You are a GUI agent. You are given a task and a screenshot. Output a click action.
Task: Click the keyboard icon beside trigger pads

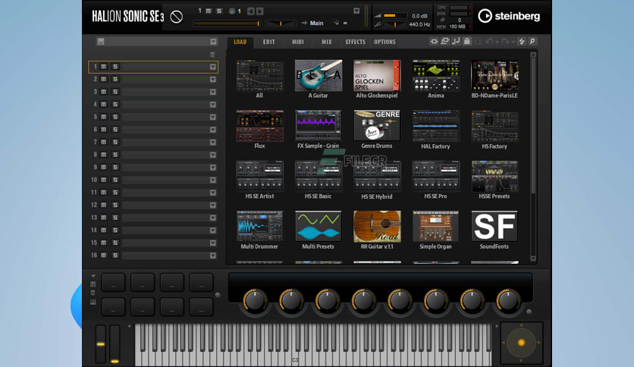[x=93, y=302]
